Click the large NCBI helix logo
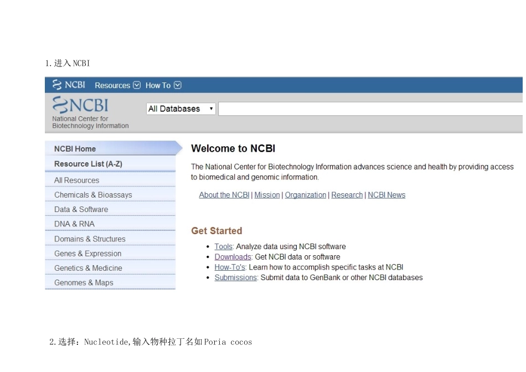This screenshot has width=526, height=372. click(x=80, y=105)
